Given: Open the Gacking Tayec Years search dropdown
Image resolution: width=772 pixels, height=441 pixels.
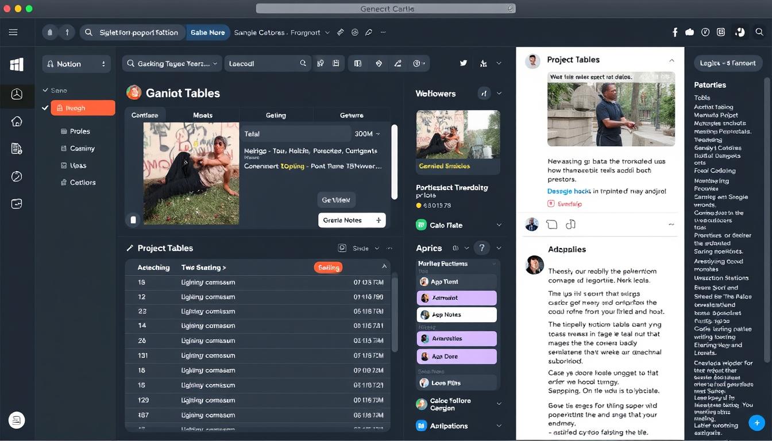Looking at the screenshot, I should point(172,64).
